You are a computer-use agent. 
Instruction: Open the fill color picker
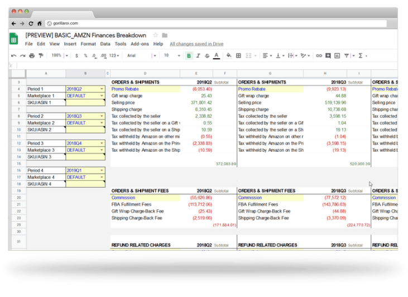229,55
